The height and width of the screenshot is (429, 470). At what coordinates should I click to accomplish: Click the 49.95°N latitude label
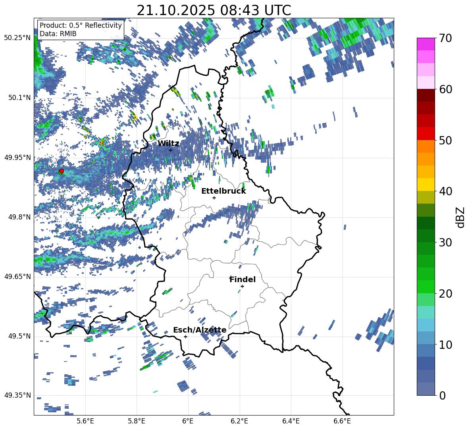[x=17, y=158]
